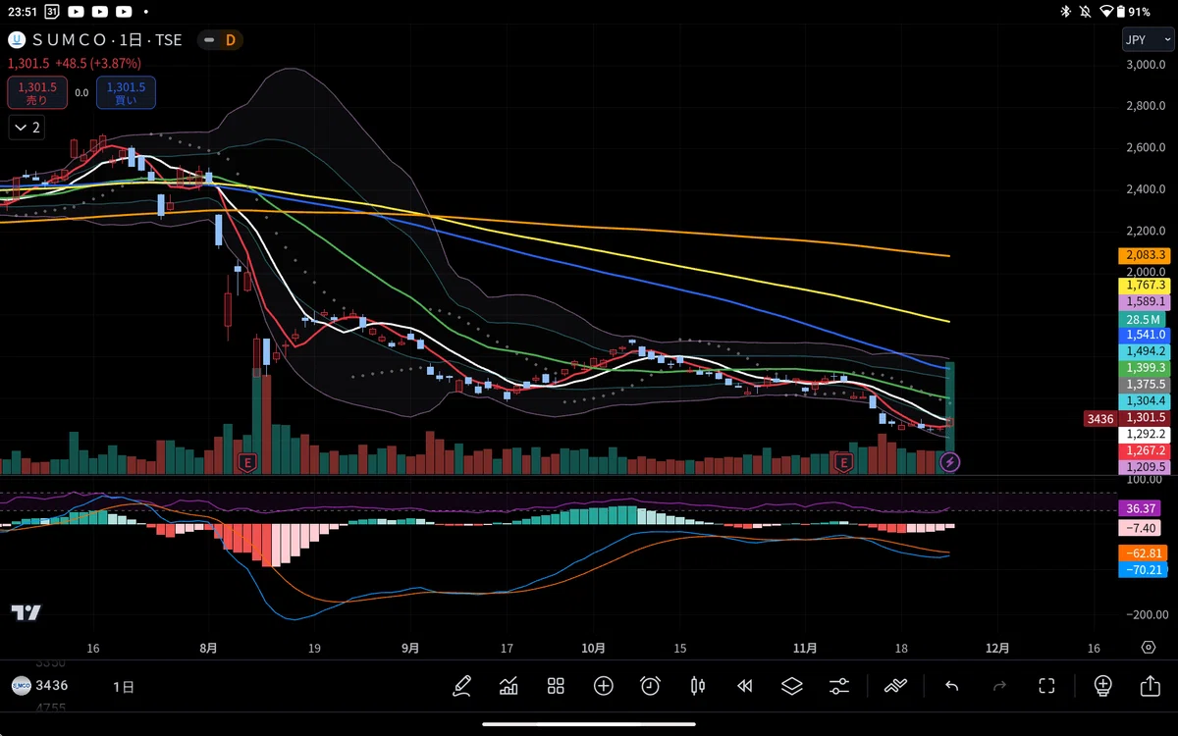
Task: Select the pink 1,589.1 Bollinger label
Action: coord(1146,301)
